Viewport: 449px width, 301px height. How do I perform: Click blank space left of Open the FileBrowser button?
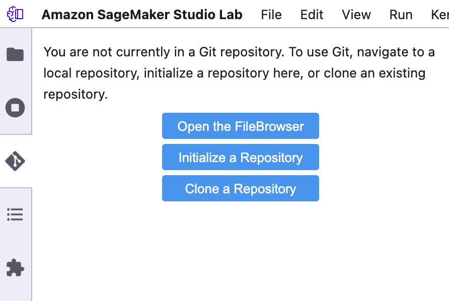tap(97, 126)
